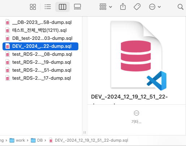
Task: Select test_RDS-2..._17-dump.sql file
Action: [40, 78]
